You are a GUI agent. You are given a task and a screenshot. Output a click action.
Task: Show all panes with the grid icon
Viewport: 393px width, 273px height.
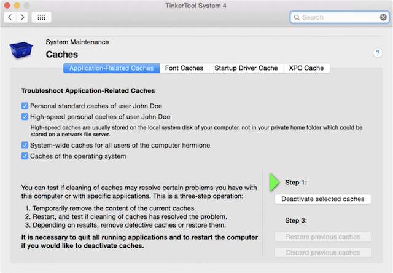click(41, 17)
